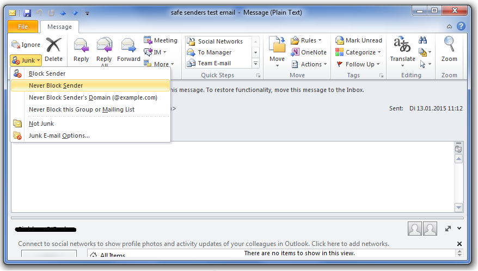The image size is (478, 271).
Task: Click the Forward message icon
Action: pos(128,46)
